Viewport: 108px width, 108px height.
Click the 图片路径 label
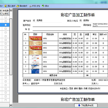(x=87, y=25)
